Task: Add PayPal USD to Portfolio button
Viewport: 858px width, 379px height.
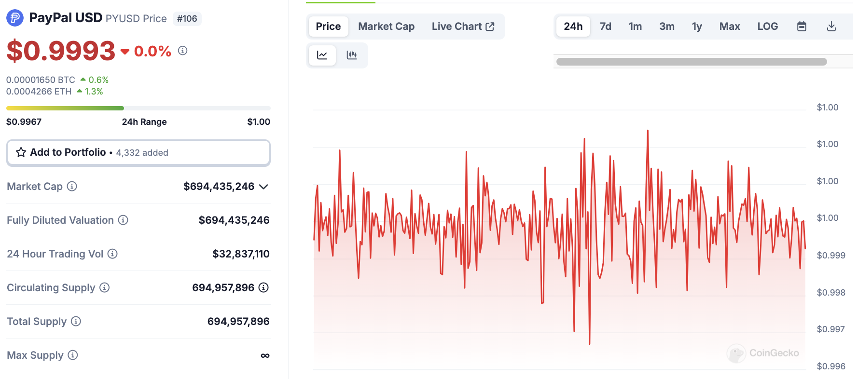Action: (x=138, y=153)
